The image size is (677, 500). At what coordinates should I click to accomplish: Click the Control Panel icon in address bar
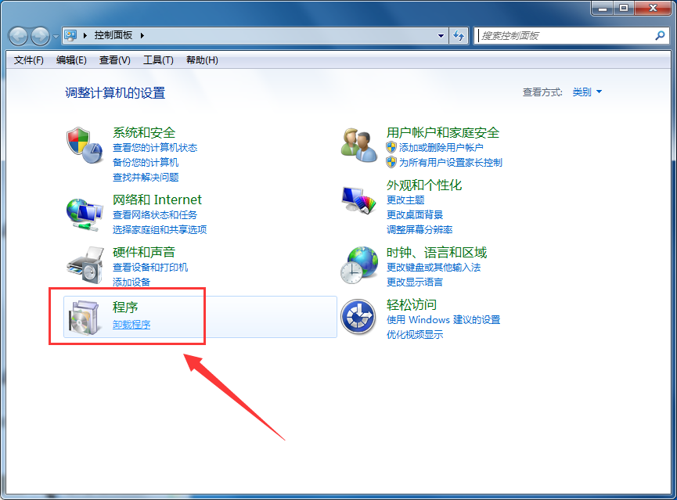coord(70,35)
